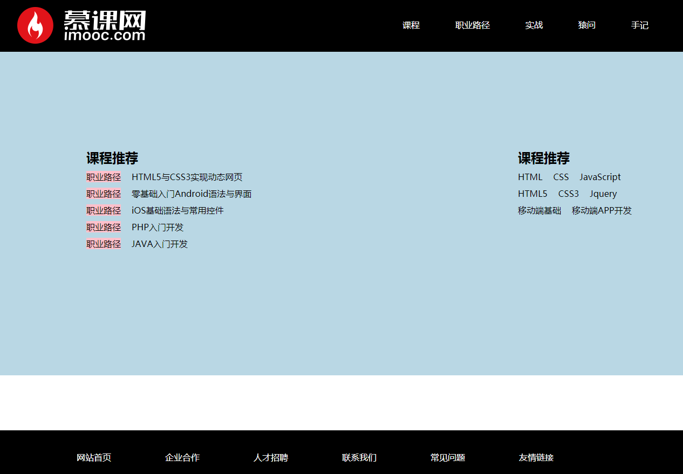Click the 职业路径 tag beside 零基础入门Android语法与界面
This screenshot has width=683, height=474.
pos(104,194)
